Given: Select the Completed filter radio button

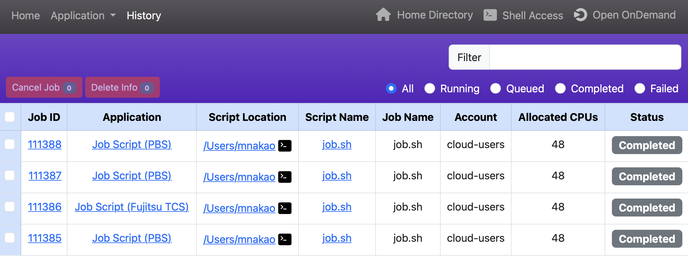Looking at the screenshot, I should coord(560,89).
